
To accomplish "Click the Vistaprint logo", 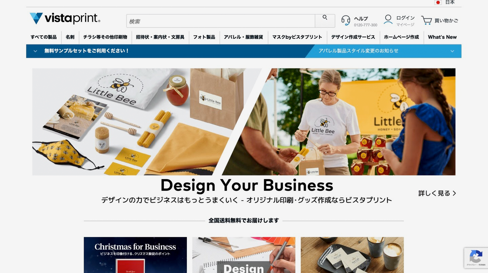I will [x=65, y=18].
